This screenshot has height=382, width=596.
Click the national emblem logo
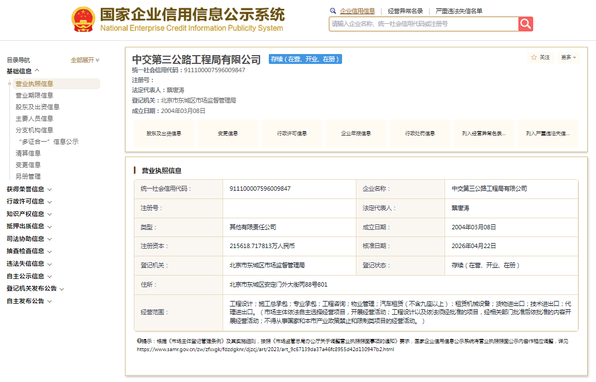tap(83, 20)
